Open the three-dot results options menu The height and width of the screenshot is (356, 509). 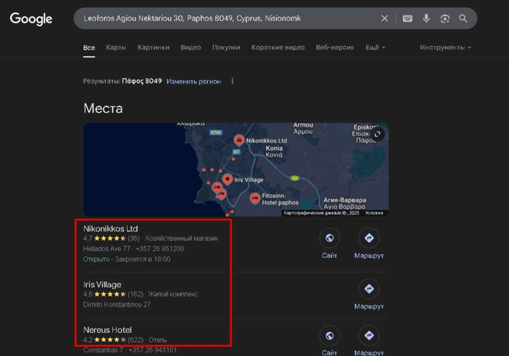[233, 82]
